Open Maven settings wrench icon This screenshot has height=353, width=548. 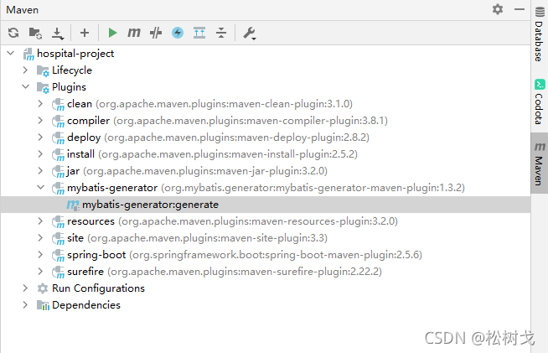click(x=250, y=34)
